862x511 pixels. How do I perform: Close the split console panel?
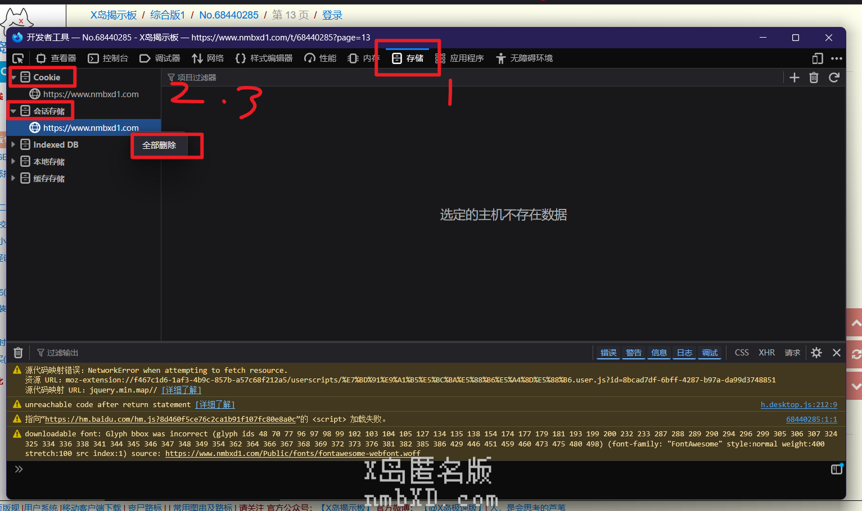coord(837,353)
